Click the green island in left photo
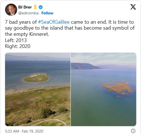 click(36, 78)
